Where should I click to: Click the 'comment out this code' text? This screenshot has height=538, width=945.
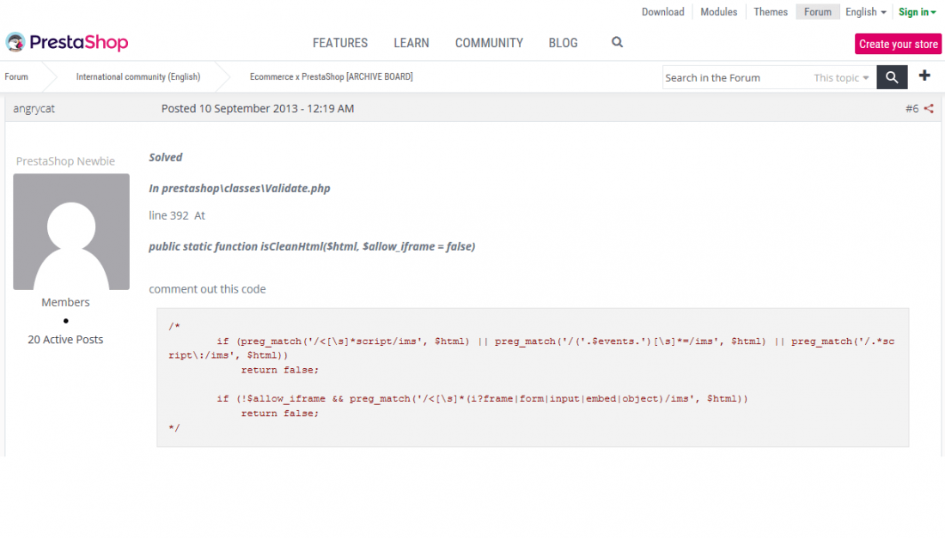point(207,289)
